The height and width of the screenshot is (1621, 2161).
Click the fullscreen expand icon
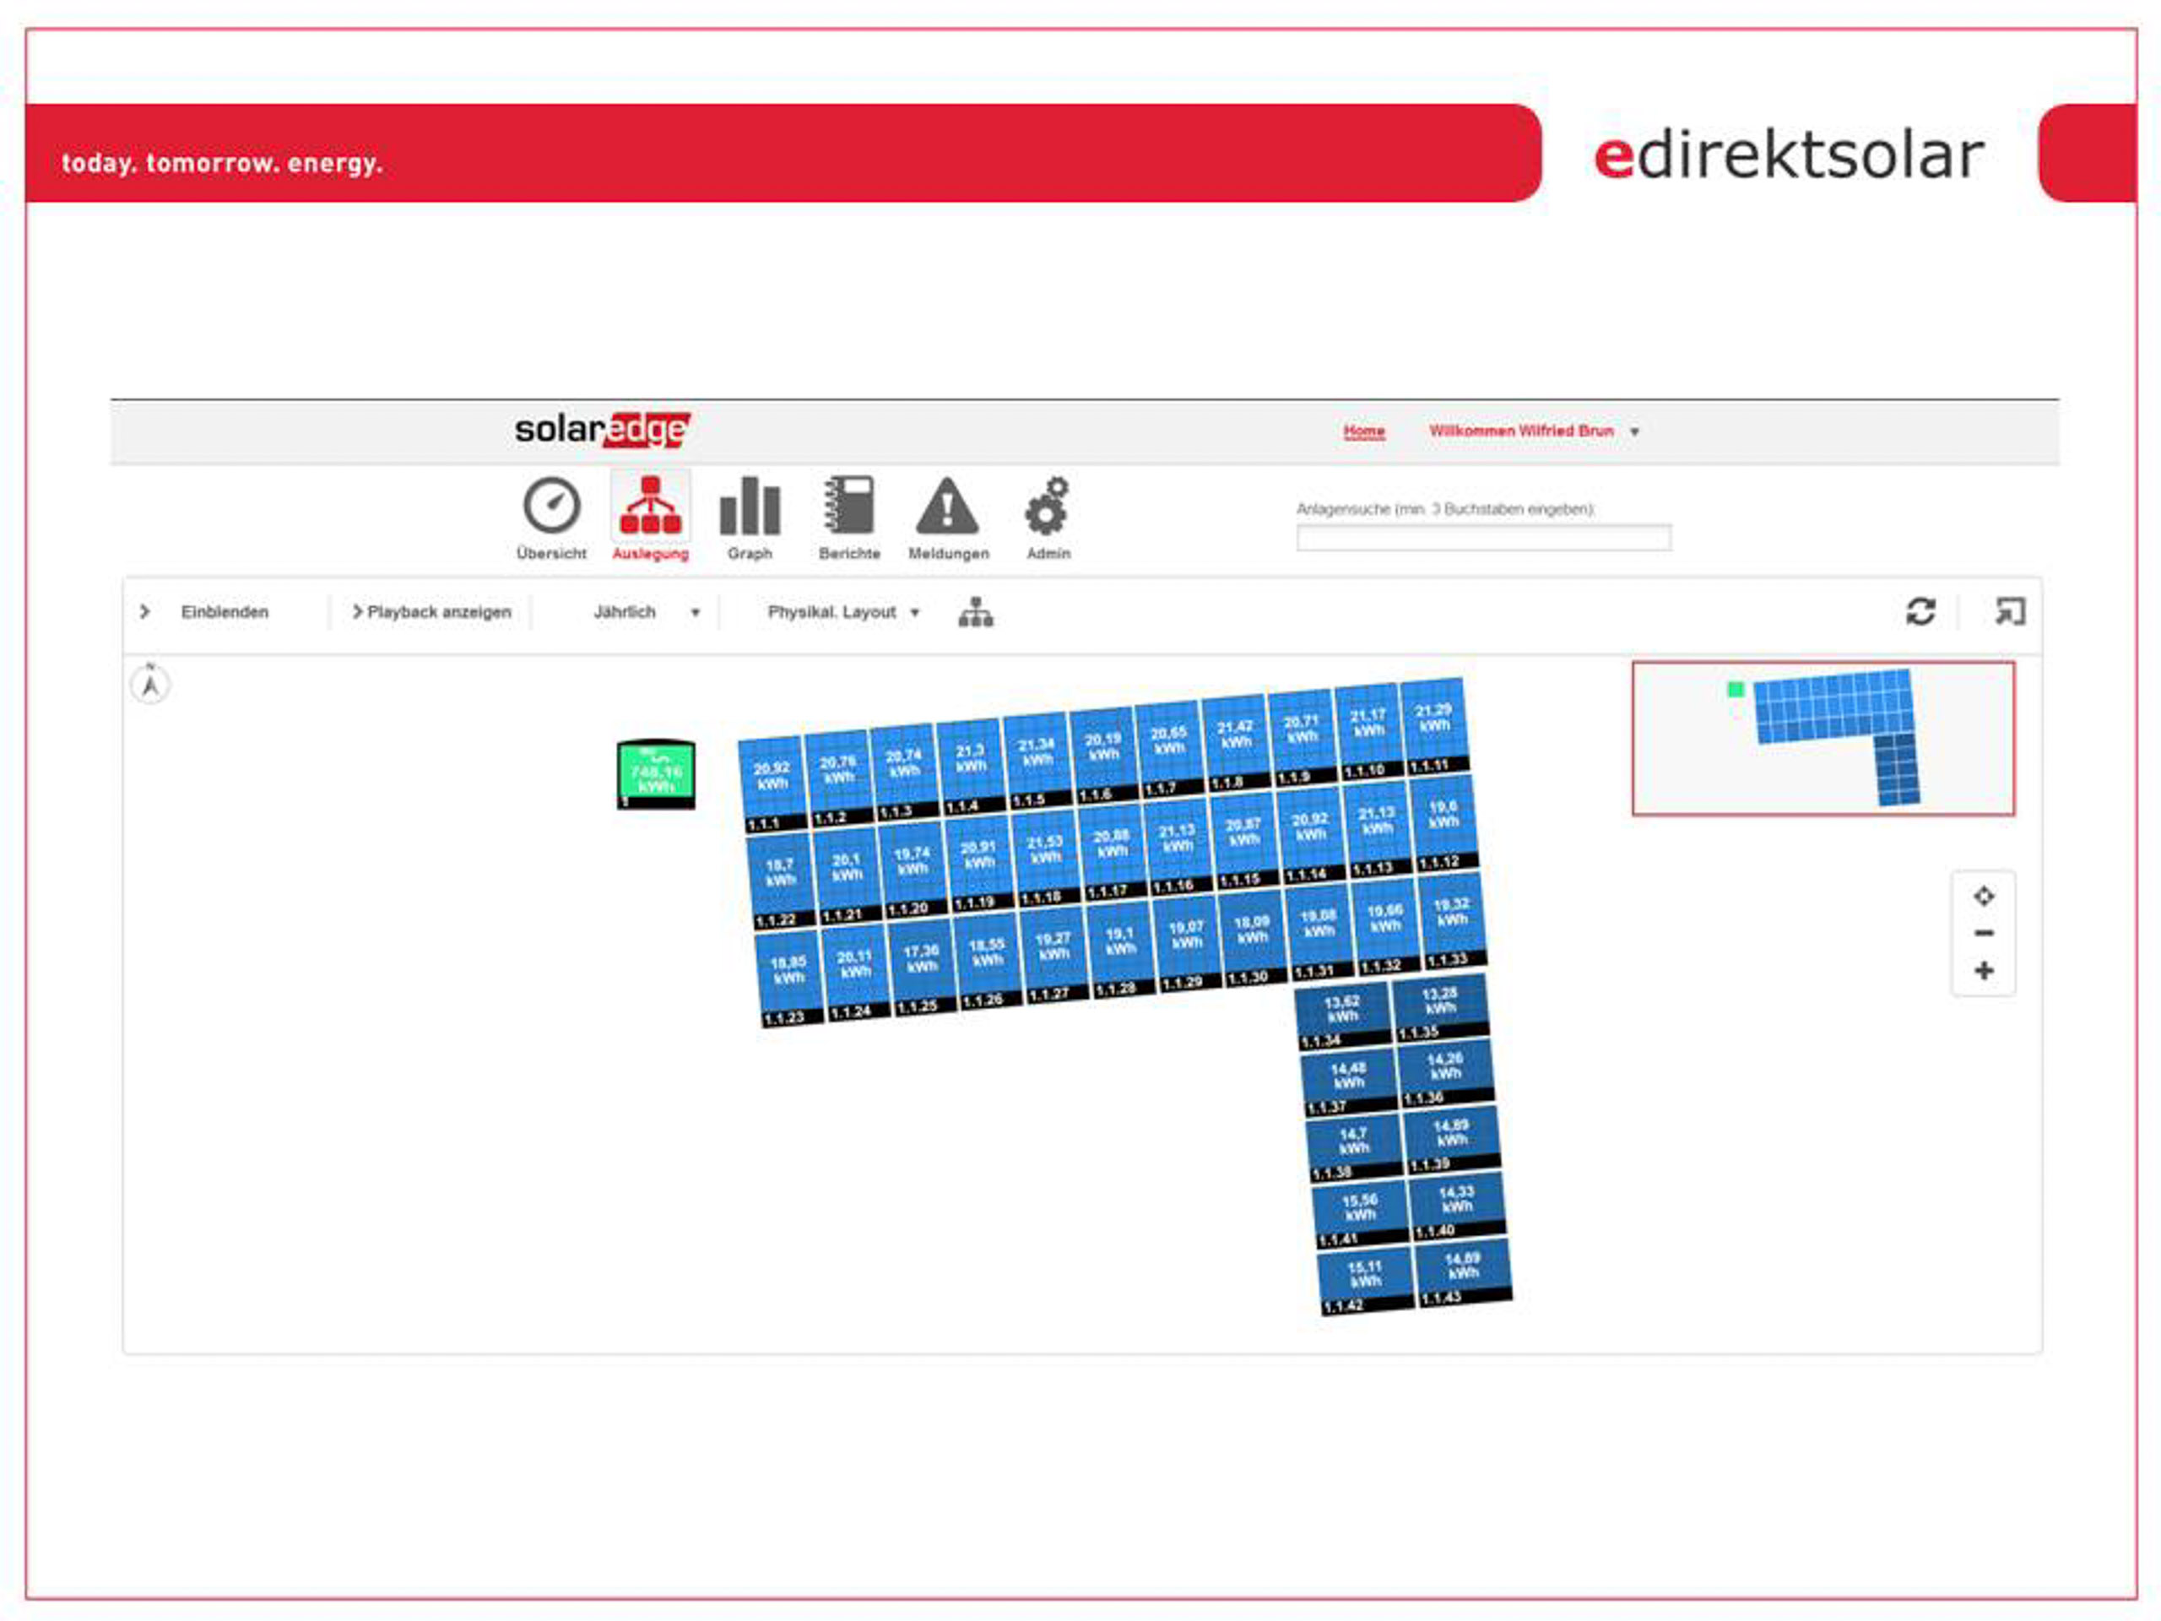[x=2010, y=611]
